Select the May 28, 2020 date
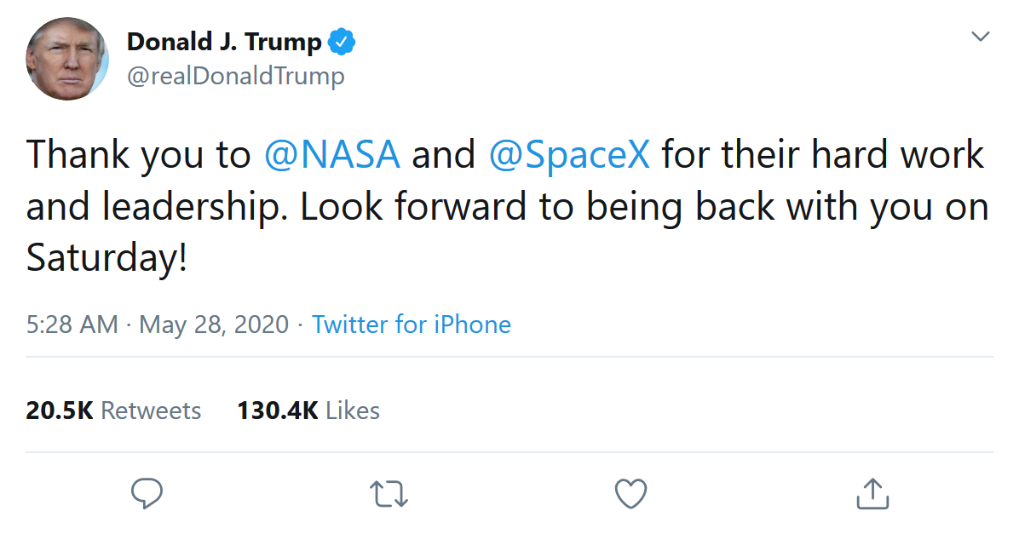The height and width of the screenshot is (534, 1019). 214,324
